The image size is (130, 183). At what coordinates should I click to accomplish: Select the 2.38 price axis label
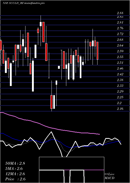tap(120, 80)
